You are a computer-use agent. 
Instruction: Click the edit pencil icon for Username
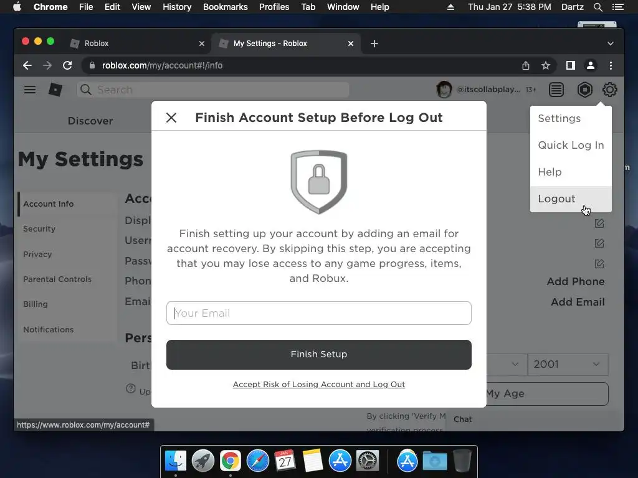coord(599,243)
